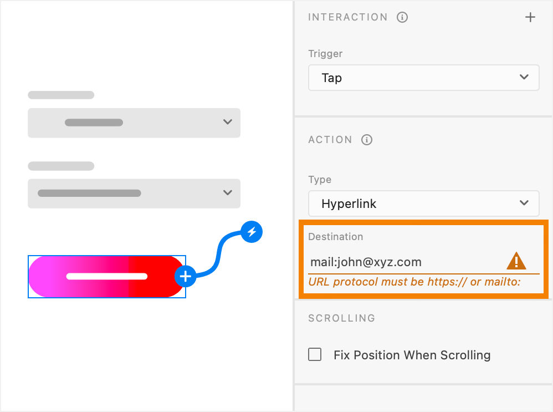Click the ACTION section header label

(330, 140)
